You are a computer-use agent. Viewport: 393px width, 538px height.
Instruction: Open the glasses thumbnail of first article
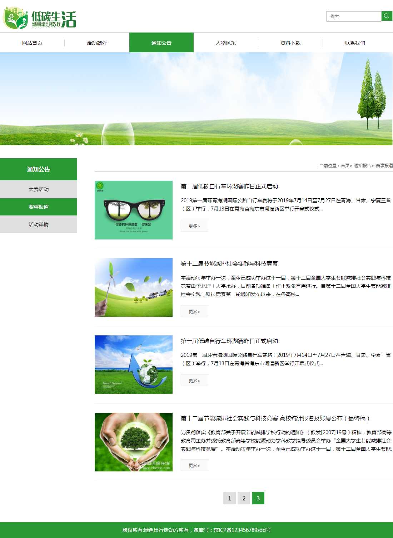[134, 210]
